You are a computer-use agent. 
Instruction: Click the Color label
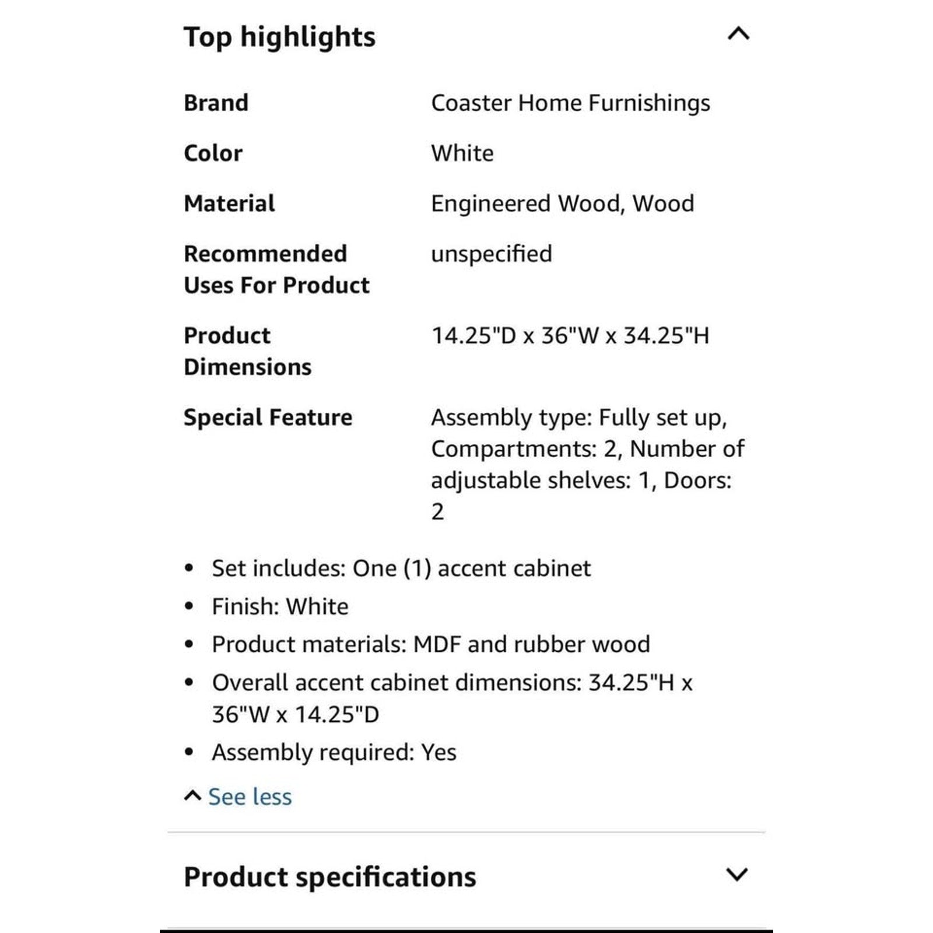coord(213,153)
